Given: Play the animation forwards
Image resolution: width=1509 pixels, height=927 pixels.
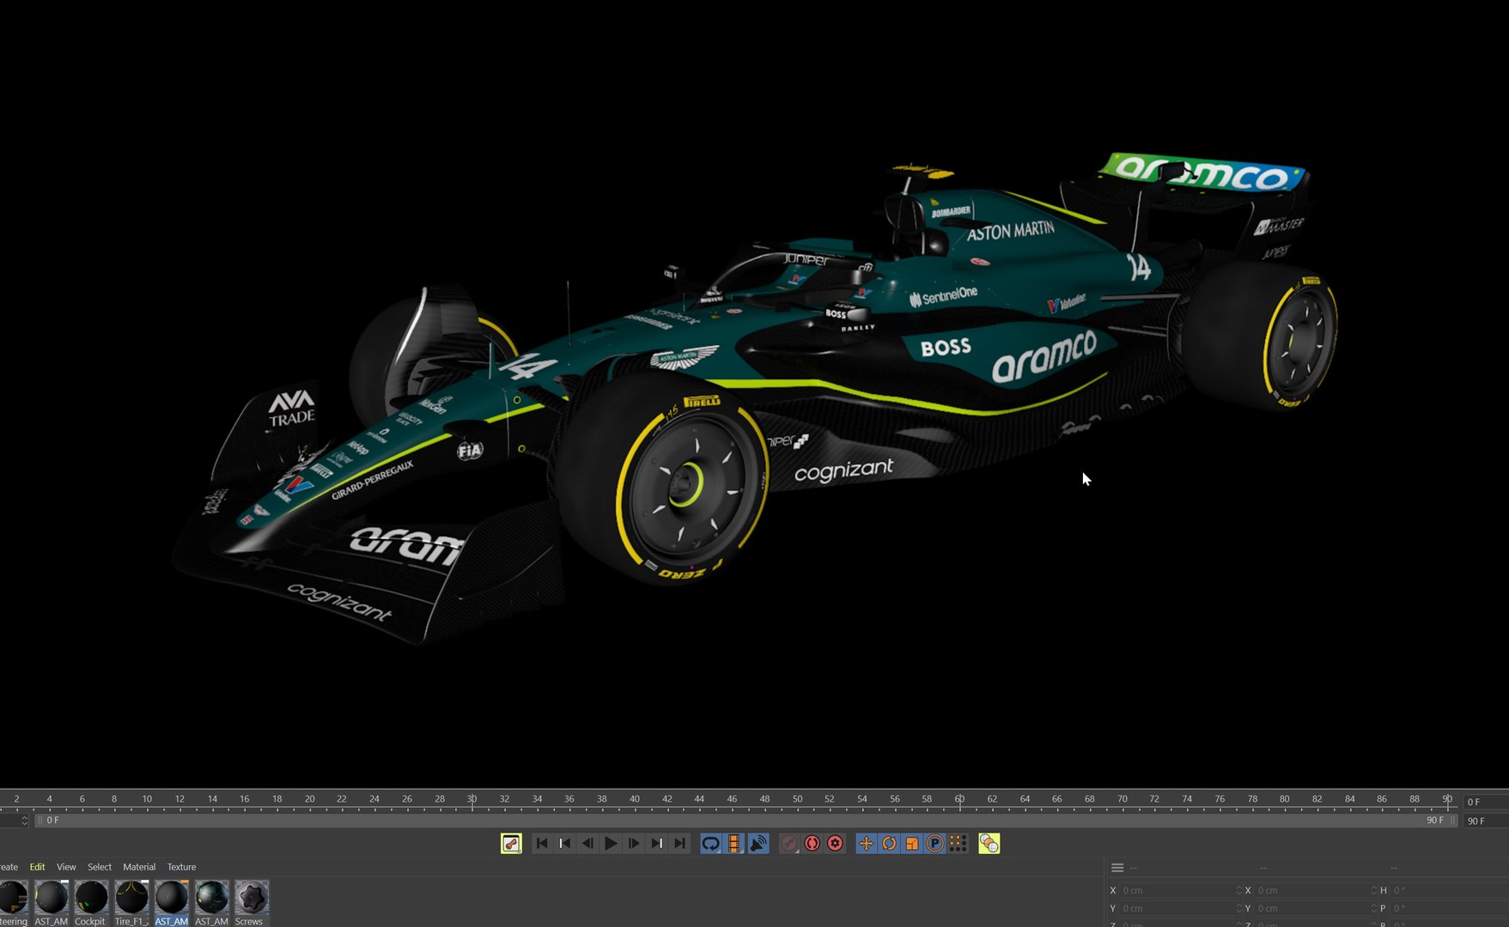Looking at the screenshot, I should (x=611, y=844).
